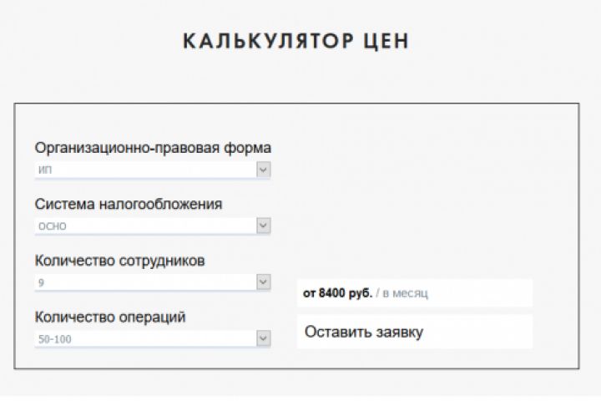Open the Организационно-правовая форма dropdown arrow
This screenshot has width=601, height=401.
point(263,170)
